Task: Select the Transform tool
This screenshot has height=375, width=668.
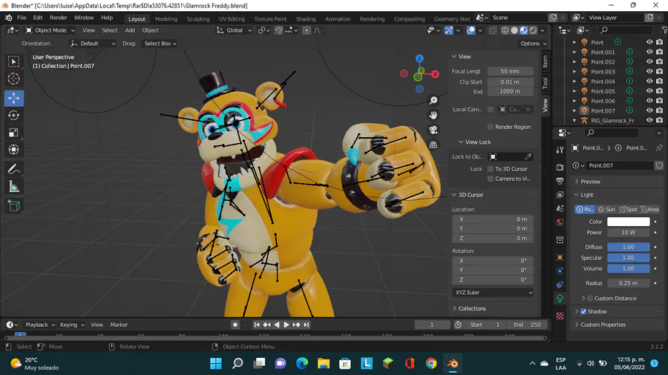Action: click(x=13, y=150)
